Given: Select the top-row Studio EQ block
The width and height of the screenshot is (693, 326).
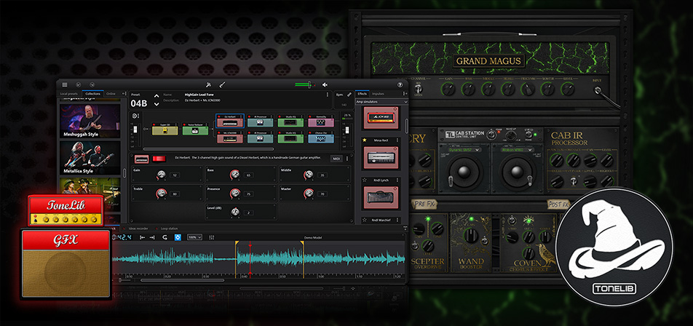Looking at the screenshot, I should coord(291,121).
